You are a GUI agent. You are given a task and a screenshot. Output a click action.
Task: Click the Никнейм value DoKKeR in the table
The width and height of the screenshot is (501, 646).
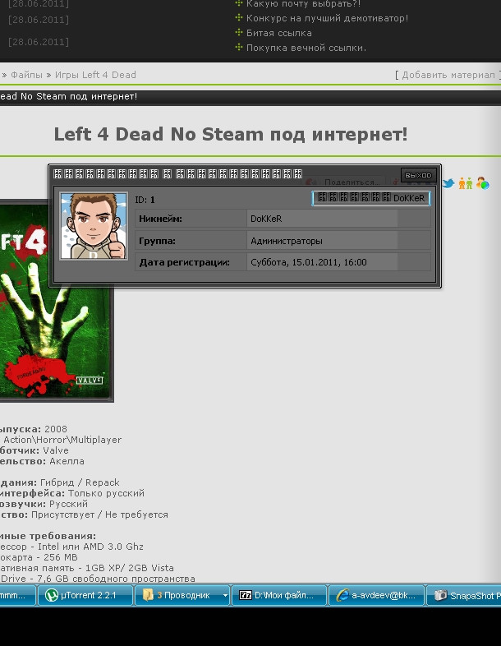tap(266, 219)
